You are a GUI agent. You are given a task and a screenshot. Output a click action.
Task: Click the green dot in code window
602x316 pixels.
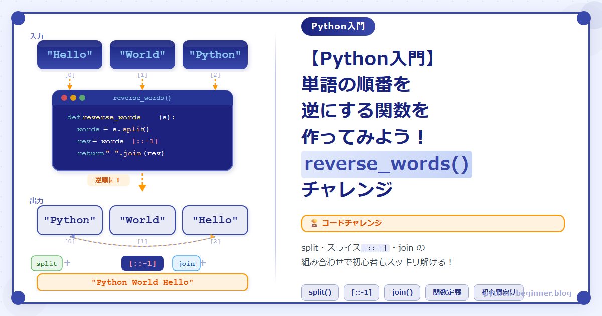(x=82, y=98)
